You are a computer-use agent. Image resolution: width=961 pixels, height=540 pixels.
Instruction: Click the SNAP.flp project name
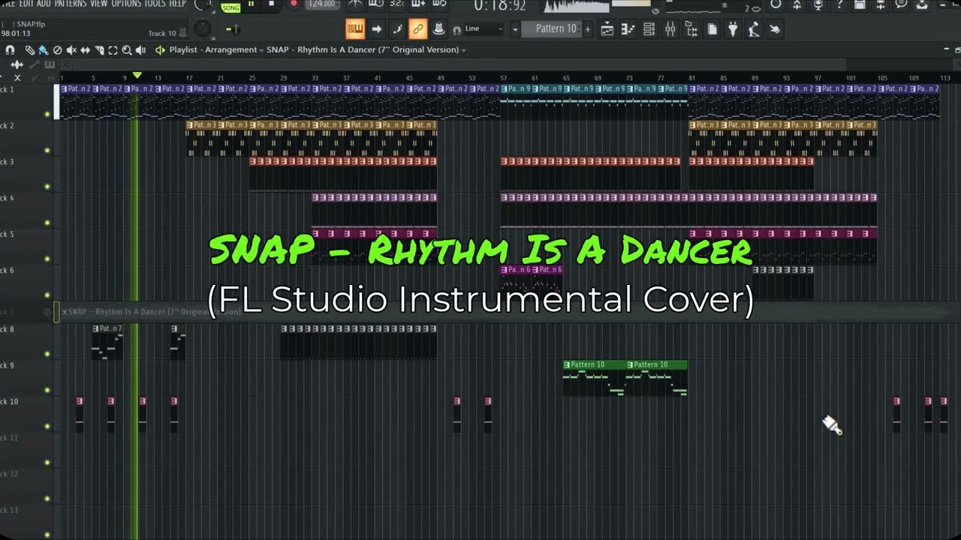[x=31, y=24]
